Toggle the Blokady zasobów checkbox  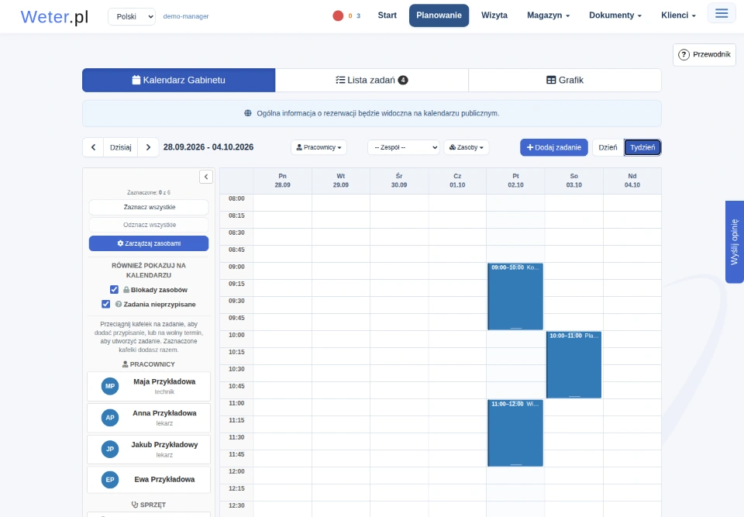pos(114,290)
